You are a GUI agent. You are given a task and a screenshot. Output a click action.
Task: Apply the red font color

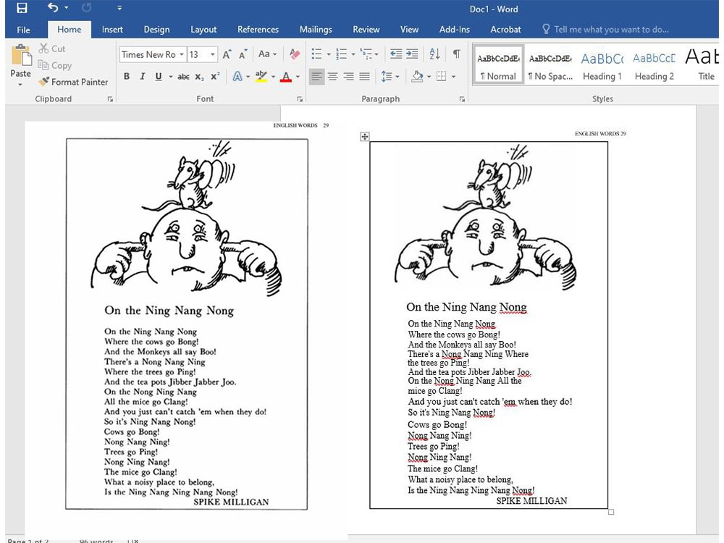(x=286, y=76)
